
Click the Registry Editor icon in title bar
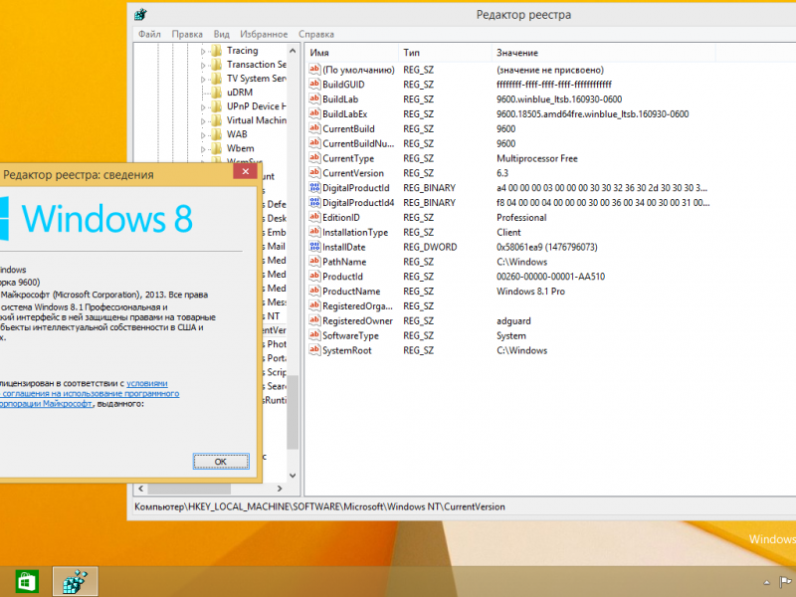click(140, 15)
